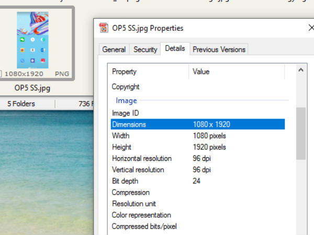This screenshot has width=314, height=235.
Task: Select the highlighted Dimensions row
Action: point(198,124)
